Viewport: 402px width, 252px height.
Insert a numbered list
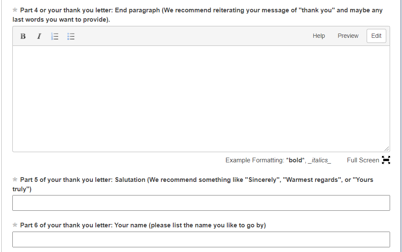(55, 37)
